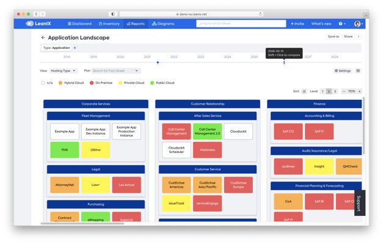
Task: Toggle the n/a legend circle
Action: point(43,83)
